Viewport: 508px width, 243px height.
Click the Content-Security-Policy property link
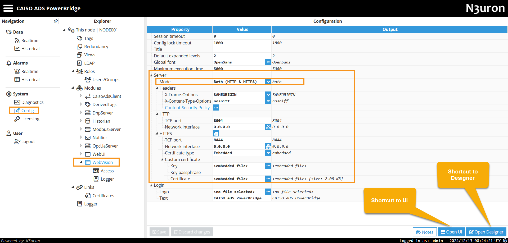click(187, 108)
